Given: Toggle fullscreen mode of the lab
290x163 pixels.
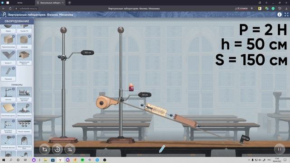Looking at the screenshot, I should tap(286, 14).
